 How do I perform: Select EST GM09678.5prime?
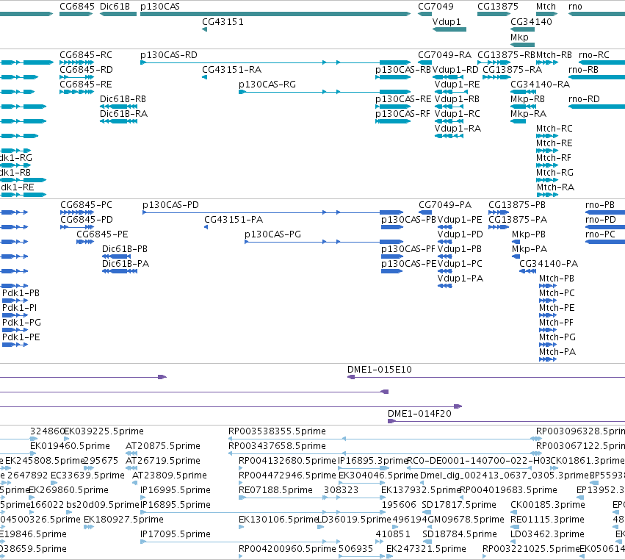pyautogui.click(x=466, y=520)
